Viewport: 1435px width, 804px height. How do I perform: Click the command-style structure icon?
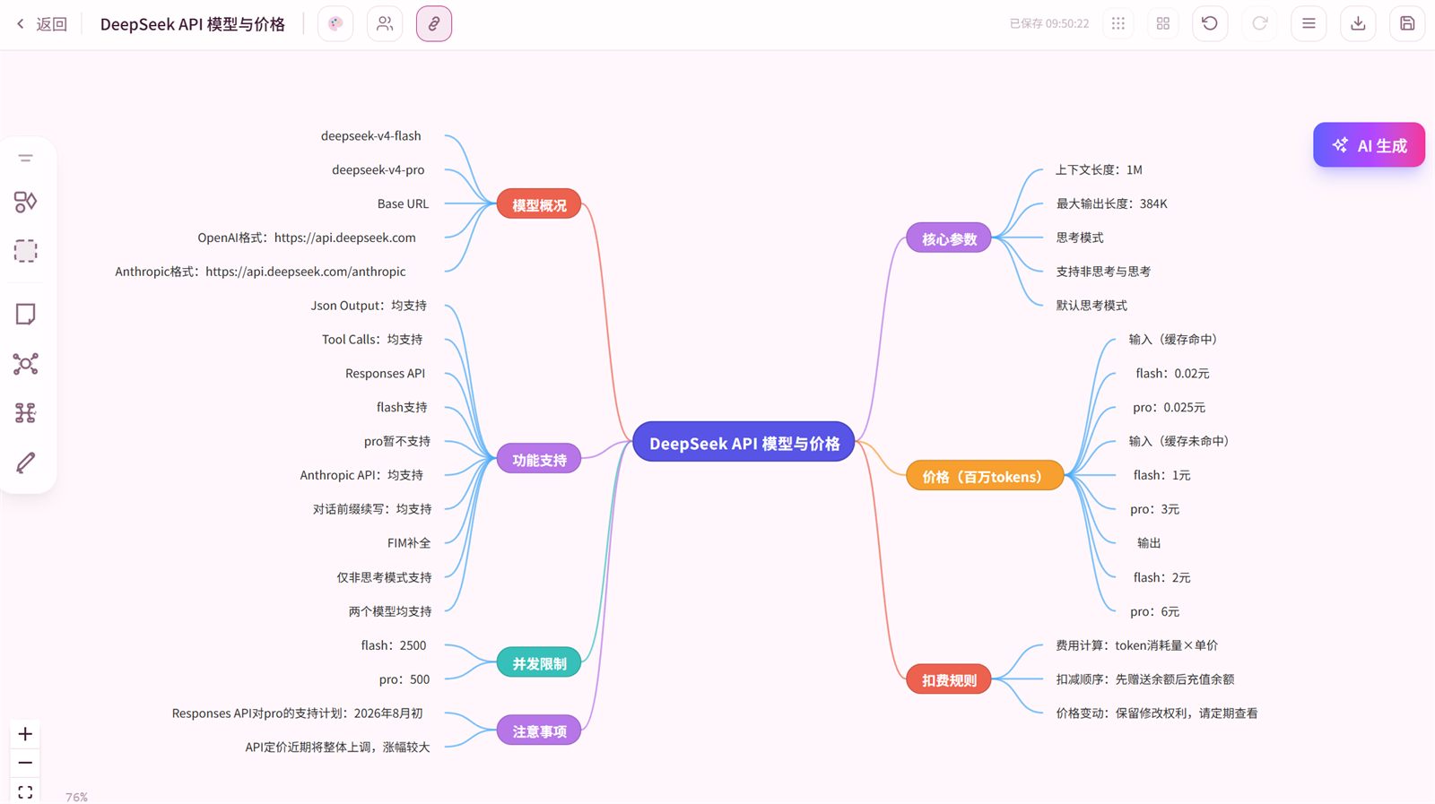[26, 413]
